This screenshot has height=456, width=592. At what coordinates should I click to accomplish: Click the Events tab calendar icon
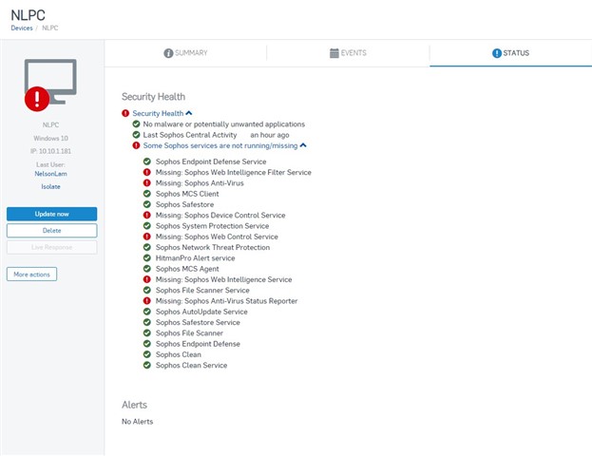pyautogui.click(x=334, y=53)
